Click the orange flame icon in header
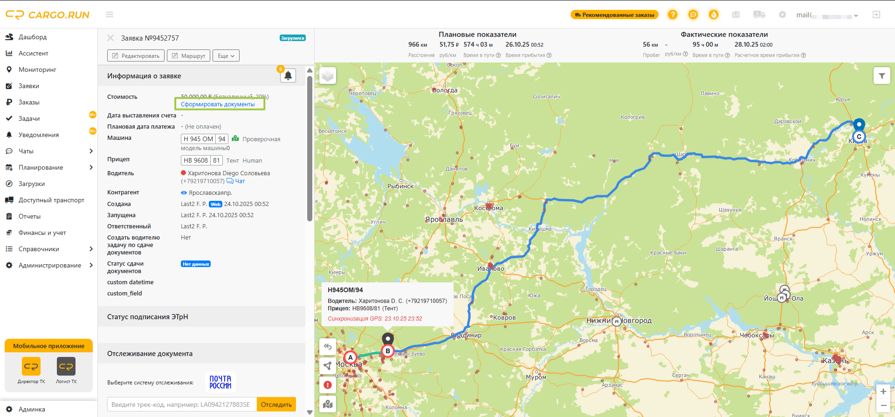The width and height of the screenshot is (895, 417). point(714,15)
